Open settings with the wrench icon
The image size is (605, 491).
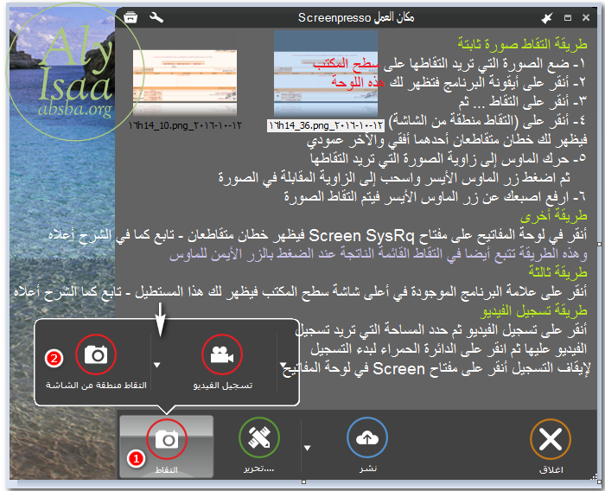click(x=156, y=16)
